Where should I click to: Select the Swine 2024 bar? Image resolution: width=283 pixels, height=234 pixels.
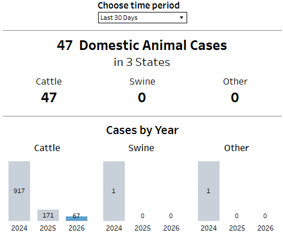pyautogui.click(x=114, y=191)
